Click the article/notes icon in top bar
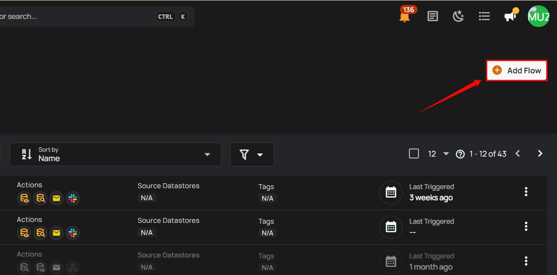The image size is (557, 275). click(x=433, y=17)
